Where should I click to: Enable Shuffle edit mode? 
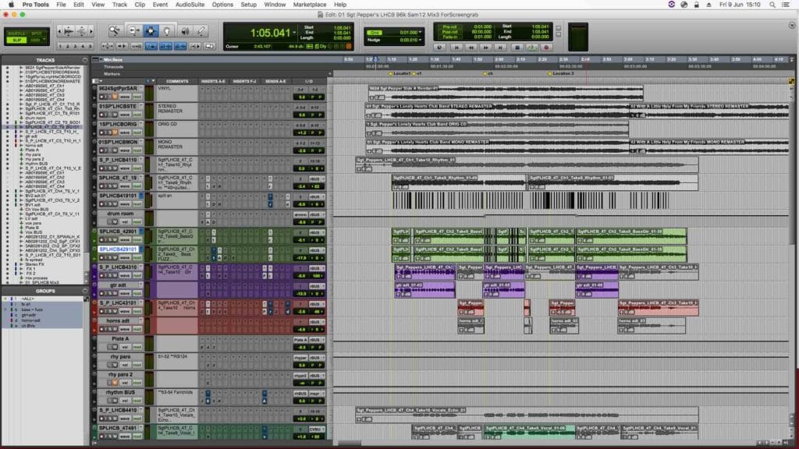point(16,34)
